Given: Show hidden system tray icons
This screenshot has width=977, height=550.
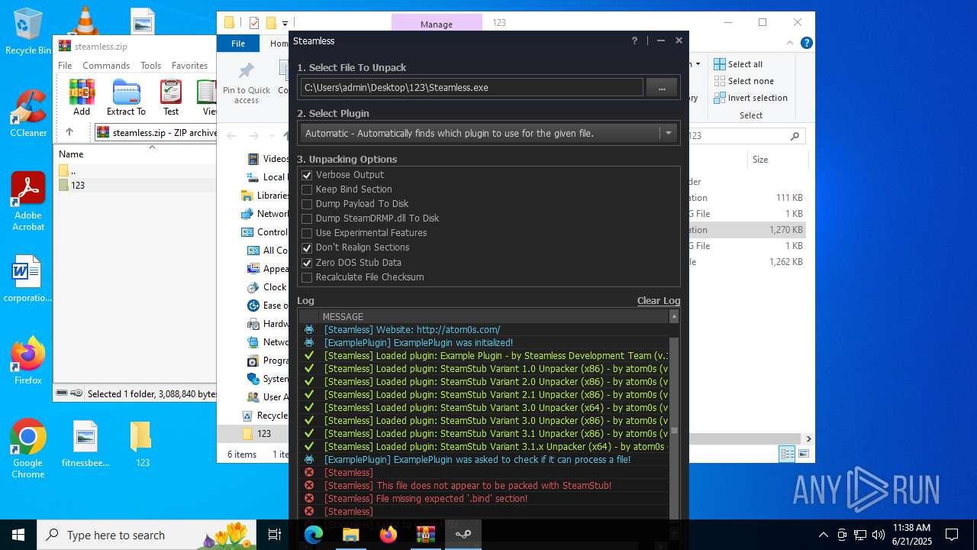Looking at the screenshot, I should click(x=824, y=535).
